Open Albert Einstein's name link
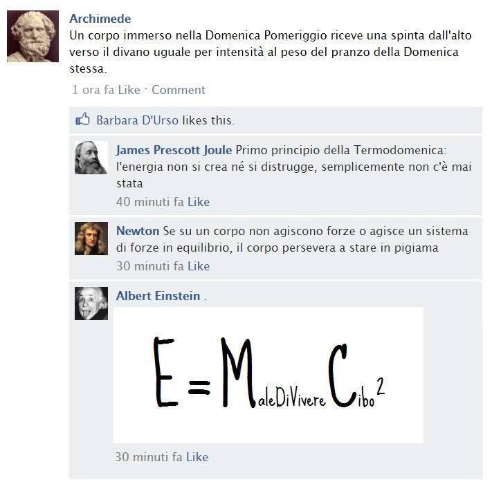Viewport: 501px width, 484px height. tap(158, 296)
